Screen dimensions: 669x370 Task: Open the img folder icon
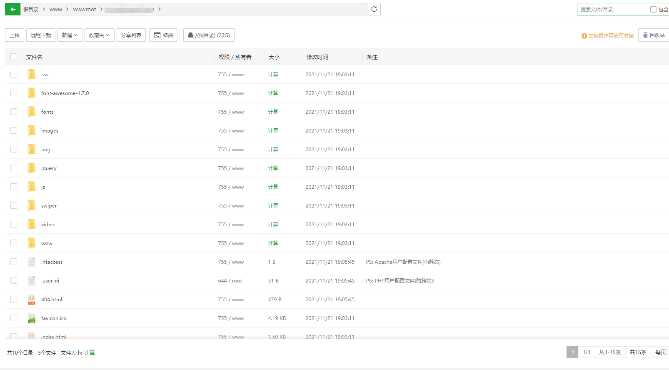32,149
